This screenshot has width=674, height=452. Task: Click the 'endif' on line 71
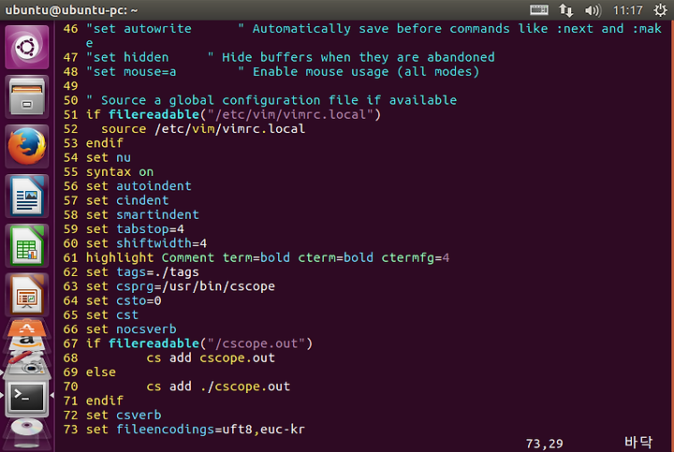coord(105,401)
